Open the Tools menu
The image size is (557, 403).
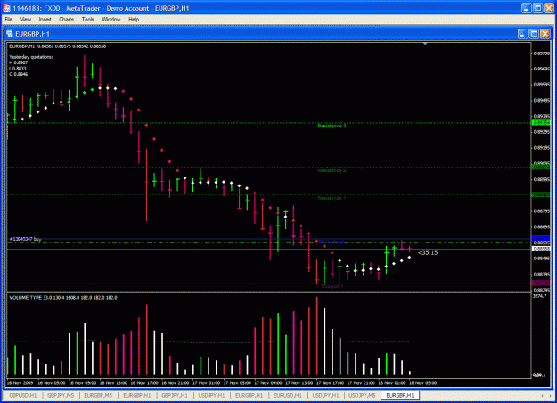click(x=87, y=20)
